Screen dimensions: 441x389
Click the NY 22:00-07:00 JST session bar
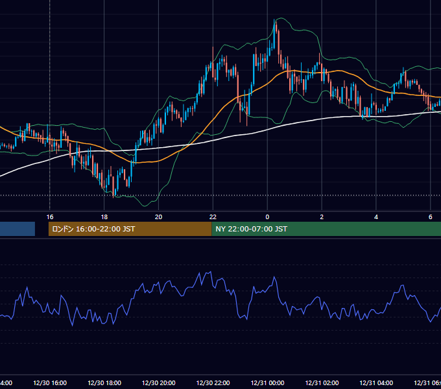pos(326,229)
